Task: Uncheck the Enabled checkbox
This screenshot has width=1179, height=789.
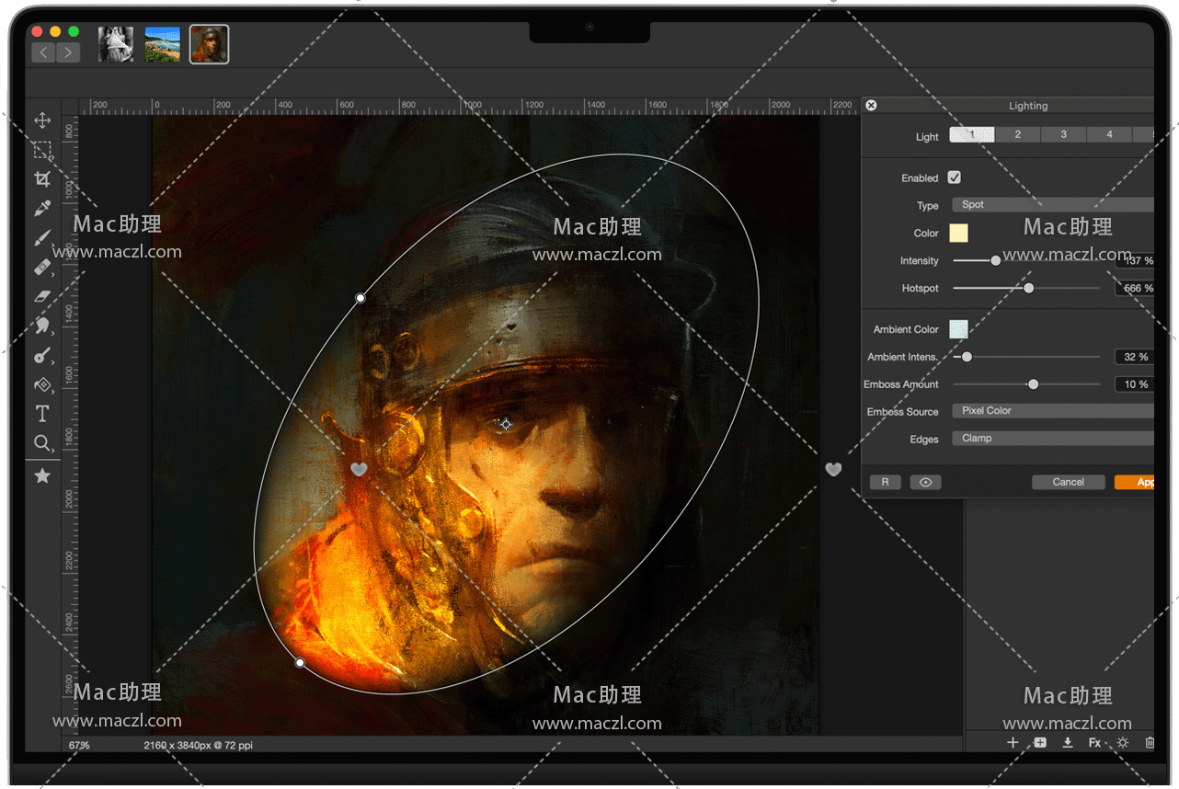Action: (x=955, y=177)
